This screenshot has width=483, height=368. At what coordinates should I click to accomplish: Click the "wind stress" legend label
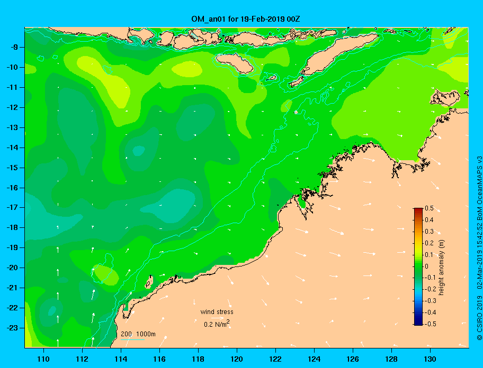pyautogui.click(x=217, y=312)
